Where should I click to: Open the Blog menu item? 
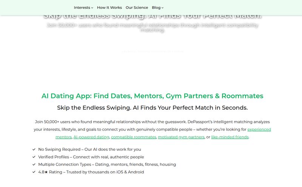[x=156, y=8]
